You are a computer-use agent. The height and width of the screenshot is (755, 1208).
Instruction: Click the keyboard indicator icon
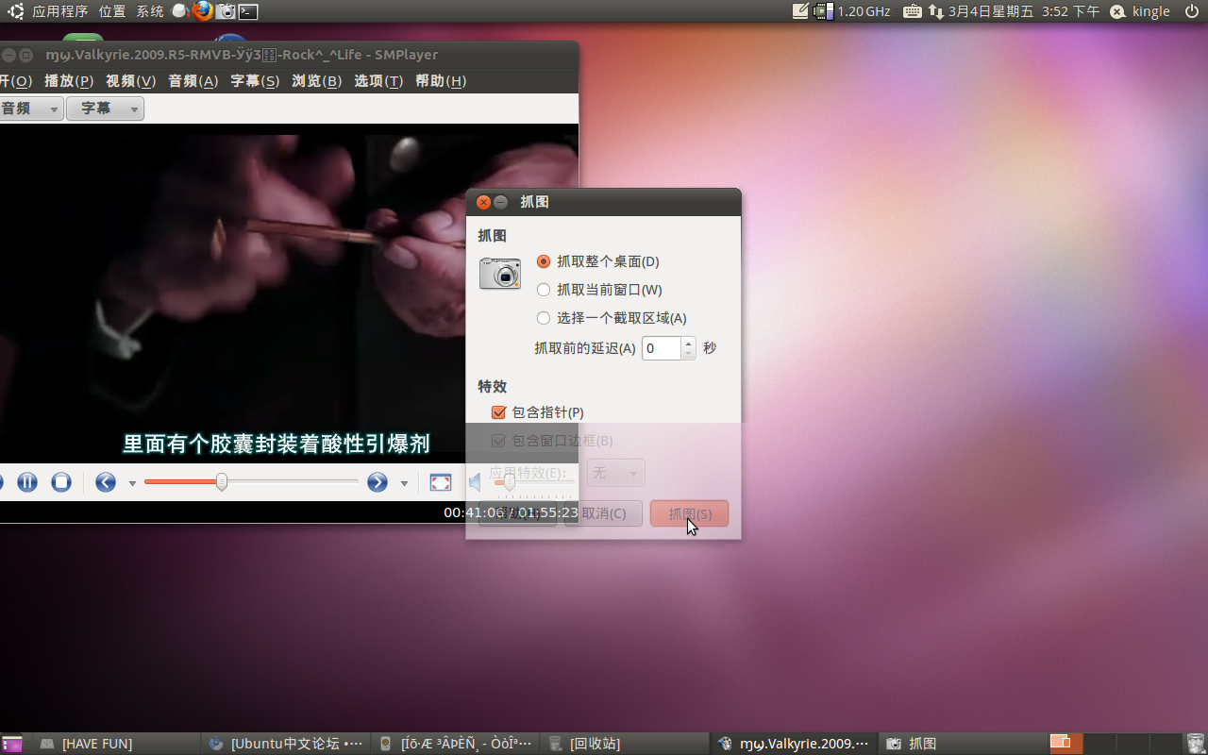point(913,11)
